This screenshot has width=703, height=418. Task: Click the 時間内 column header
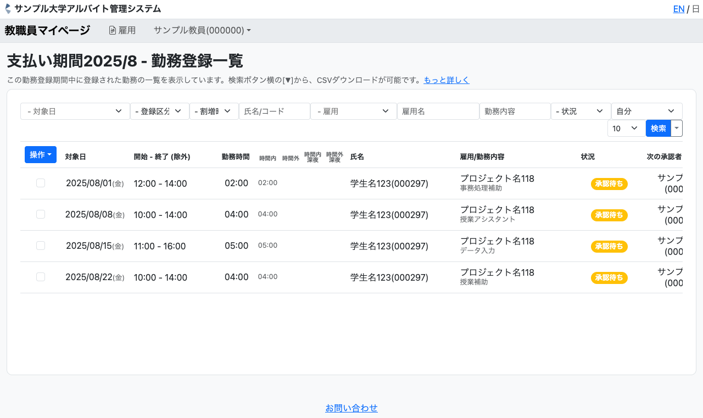pyautogui.click(x=267, y=158)
